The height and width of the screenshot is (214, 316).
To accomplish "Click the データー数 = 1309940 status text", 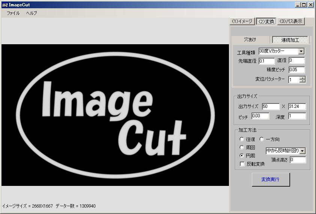I will coord(75,206).
